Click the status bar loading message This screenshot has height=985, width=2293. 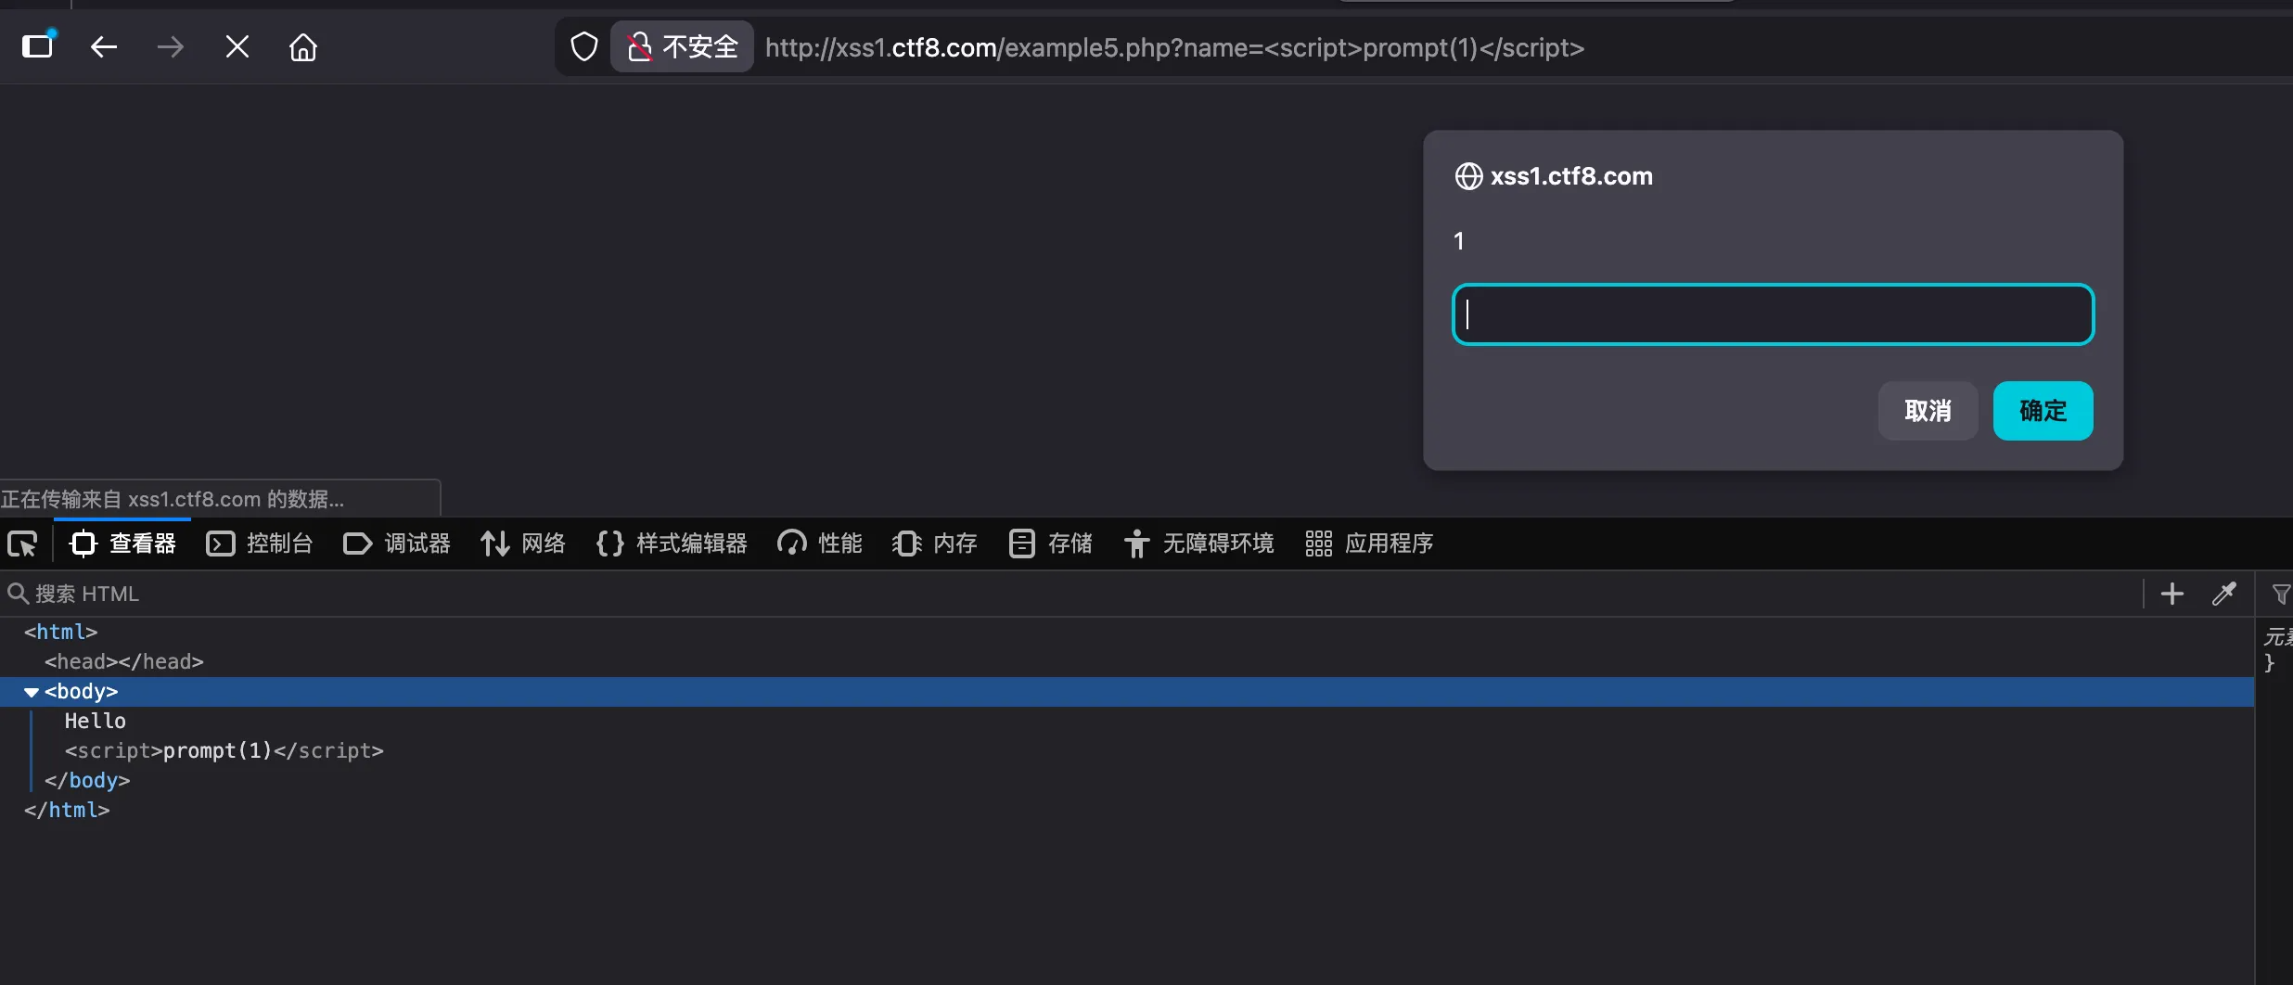(173, 499)
